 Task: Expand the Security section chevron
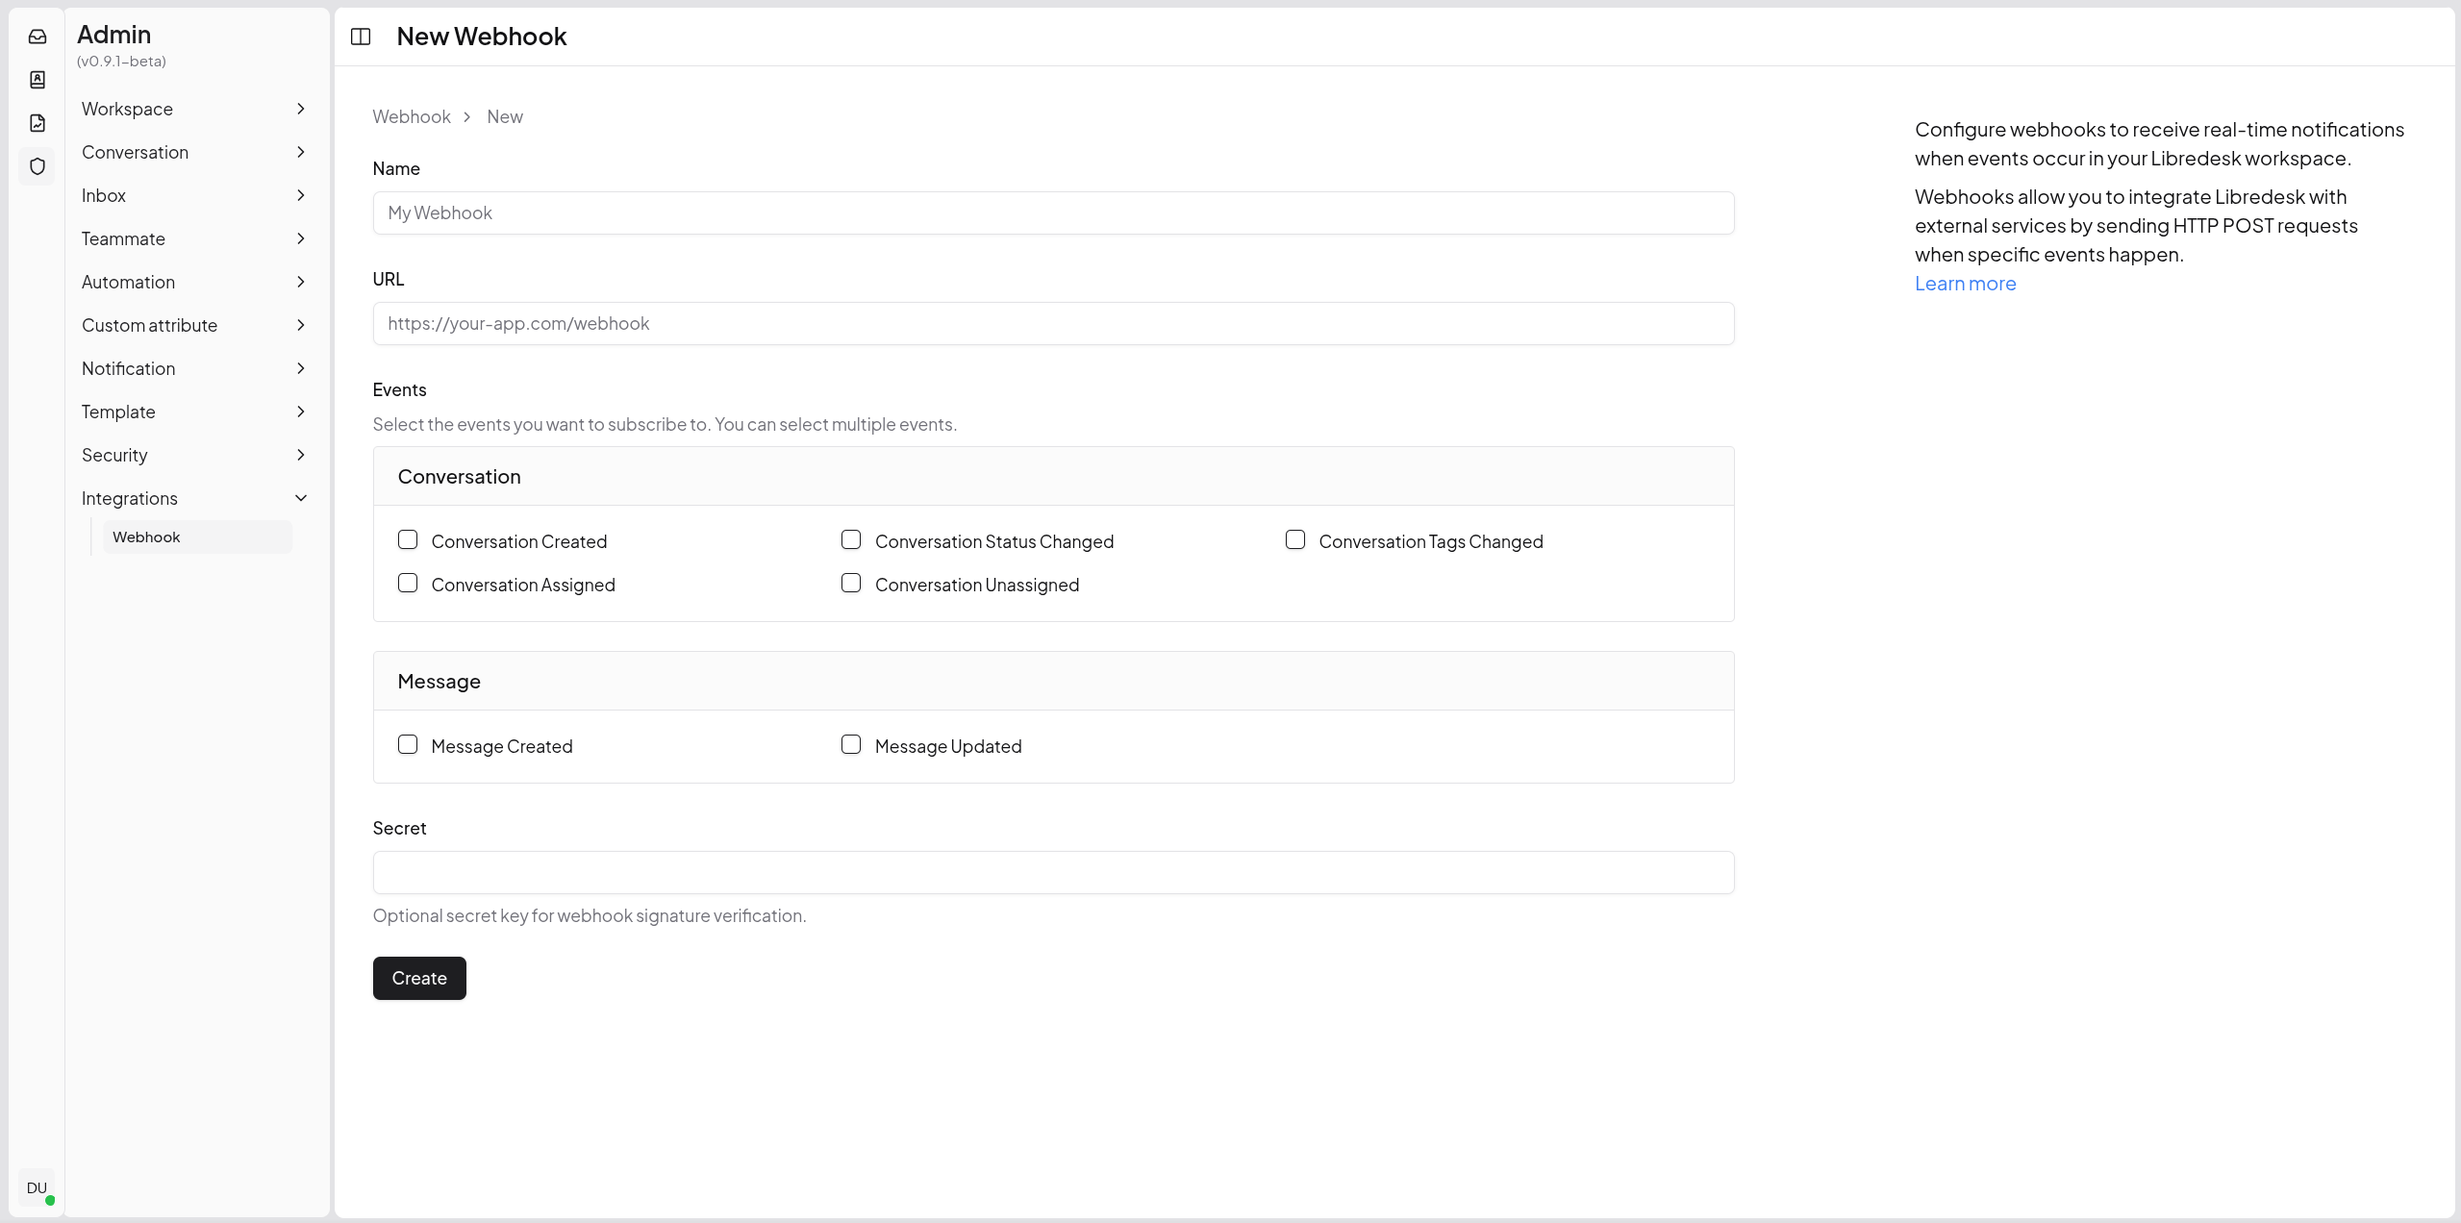point(300,455)
